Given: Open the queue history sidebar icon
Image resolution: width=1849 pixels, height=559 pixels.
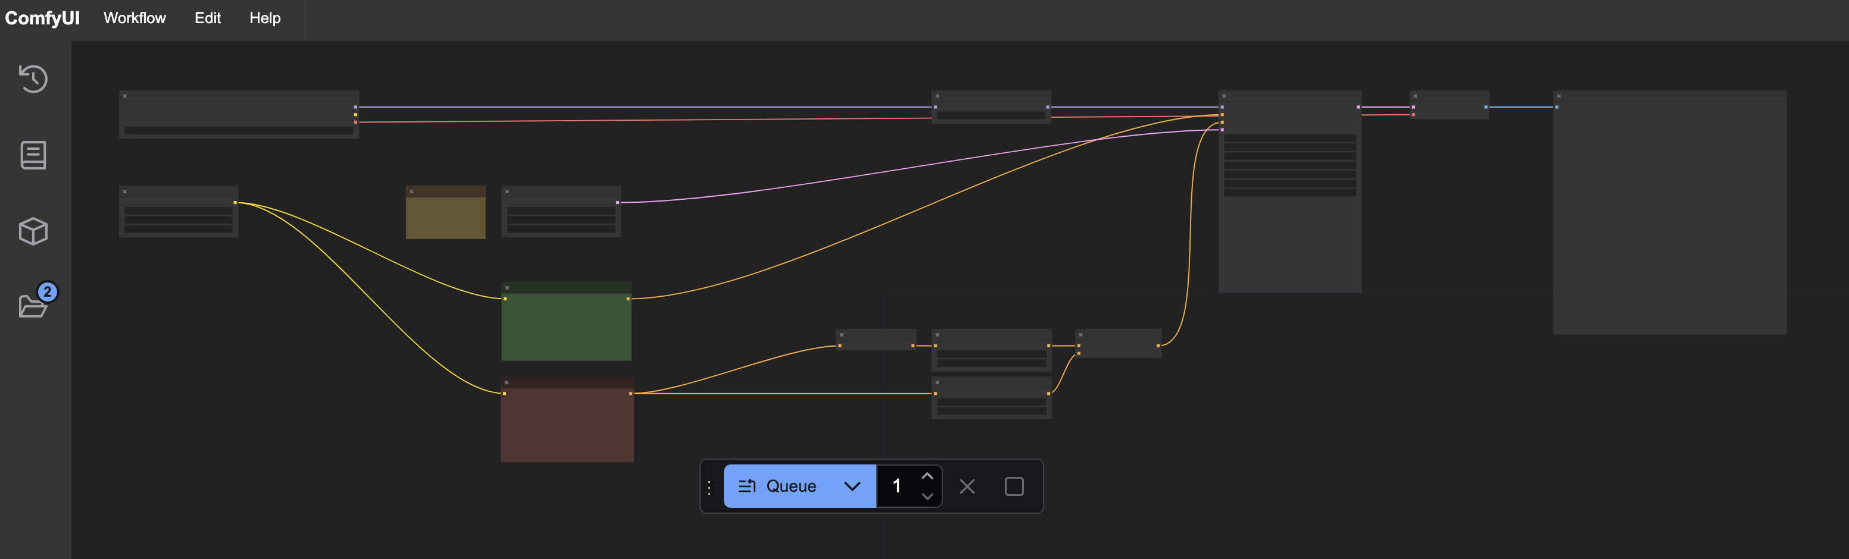Looking at the screenshot, I should [33, 79].
